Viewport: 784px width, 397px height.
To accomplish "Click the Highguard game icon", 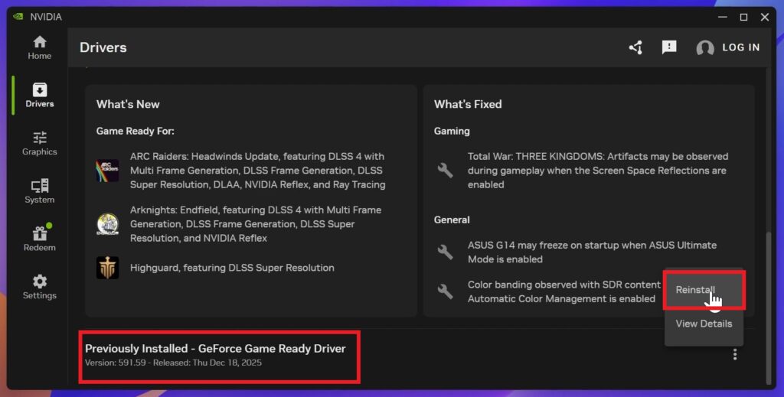I will (107, 268).
